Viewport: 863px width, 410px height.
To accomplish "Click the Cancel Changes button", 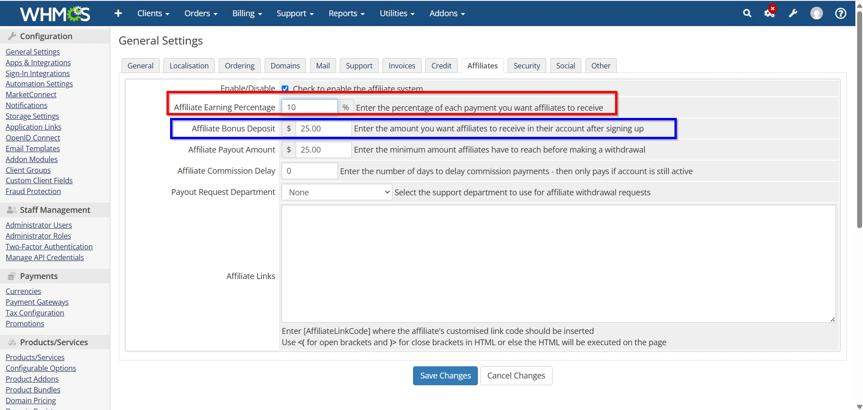I will point(516,376).
